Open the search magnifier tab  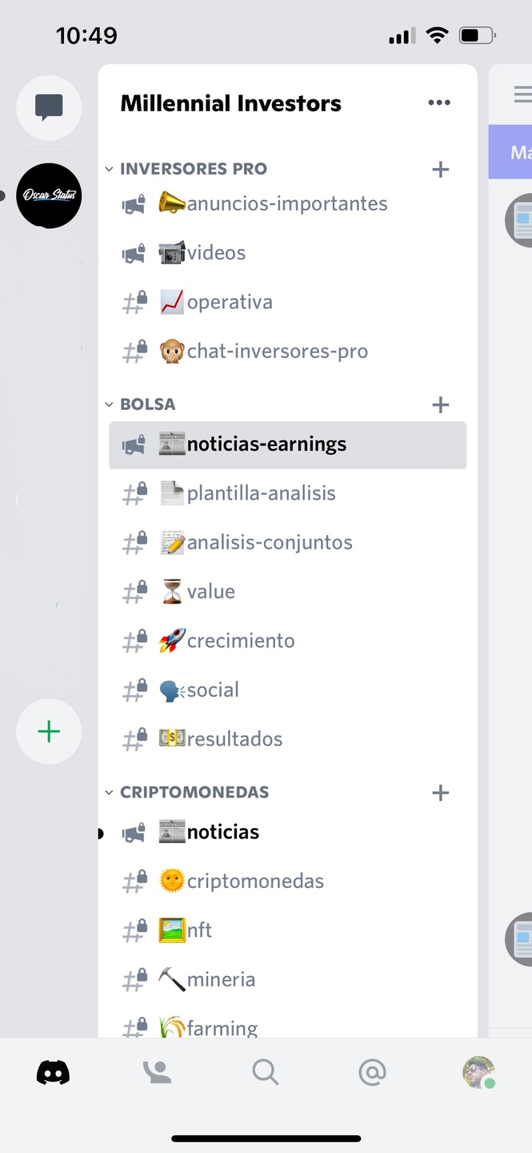pyautogui.click(x=265, y=1071)
